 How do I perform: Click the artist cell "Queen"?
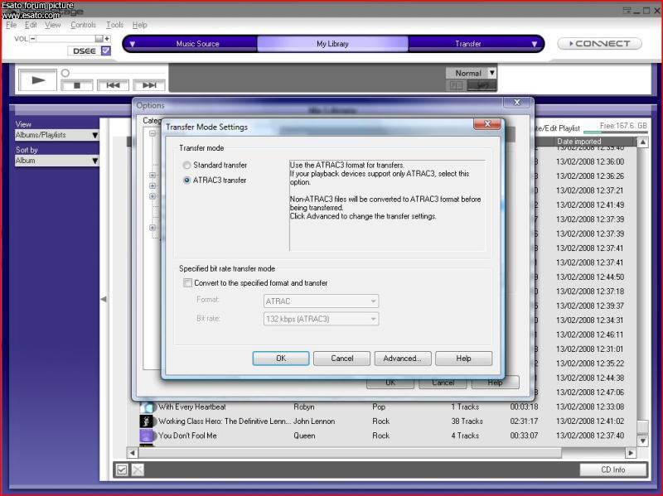point(304,436)
